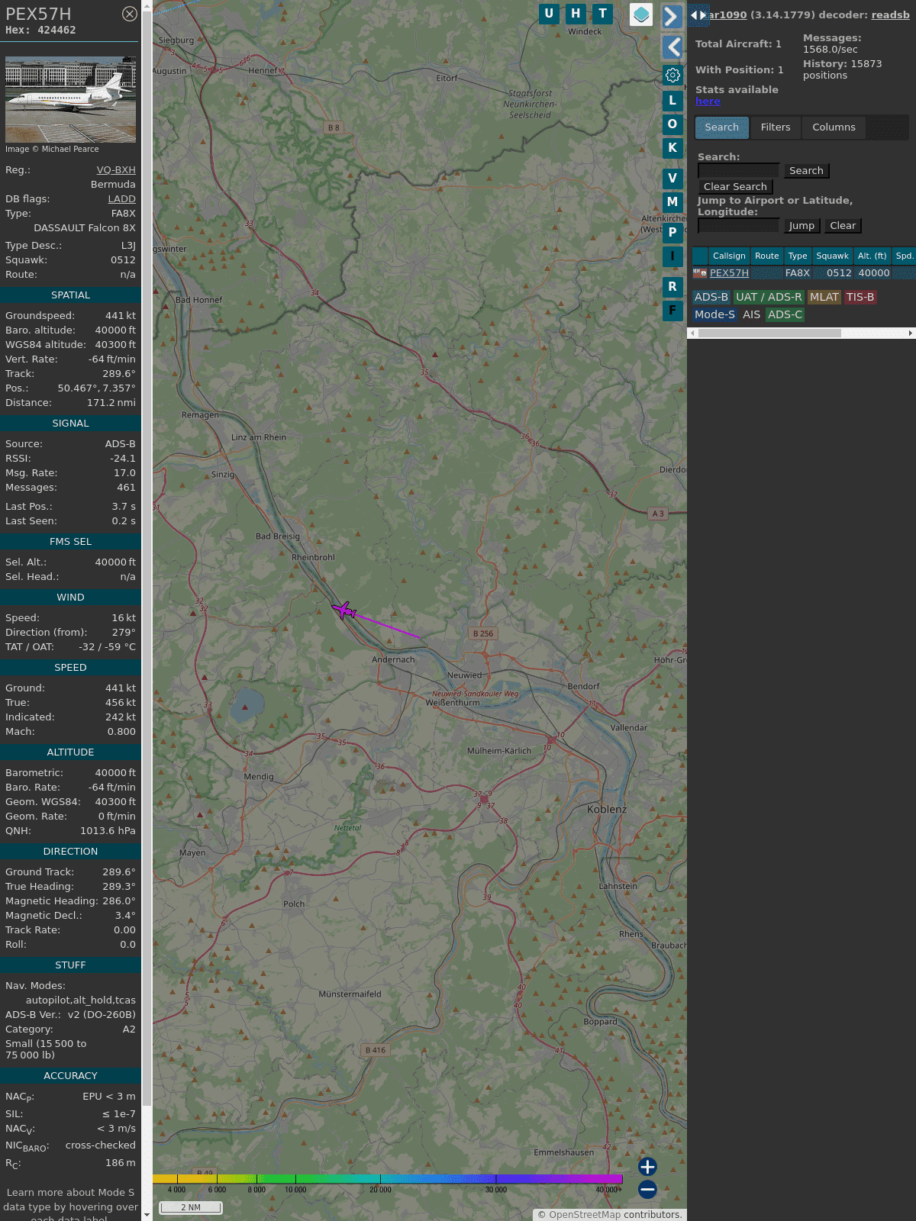Focus the Jump to Airport input field
916x1221 pixels.
pos(738,226)
